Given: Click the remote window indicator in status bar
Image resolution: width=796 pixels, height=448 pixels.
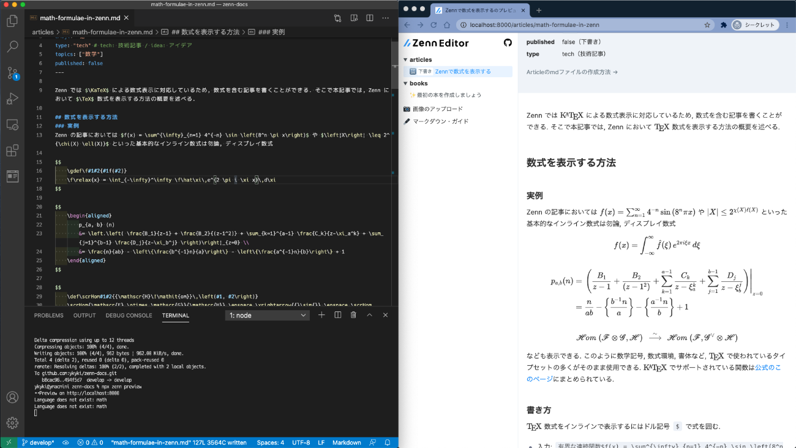Looking at the screenshot, I should pyautogui.click(x=8, y=442).
